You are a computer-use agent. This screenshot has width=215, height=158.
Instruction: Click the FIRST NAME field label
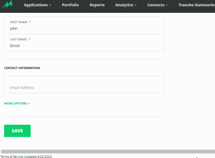(x=19, y=22)
